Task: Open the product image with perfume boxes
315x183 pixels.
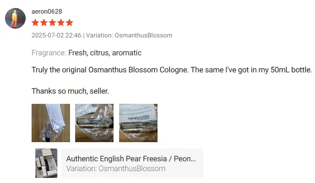Action: pyautogui.click(x=46, y=163)
